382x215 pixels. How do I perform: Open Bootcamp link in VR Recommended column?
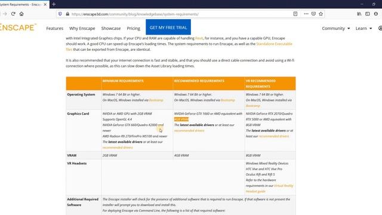(x=253, y=106)
